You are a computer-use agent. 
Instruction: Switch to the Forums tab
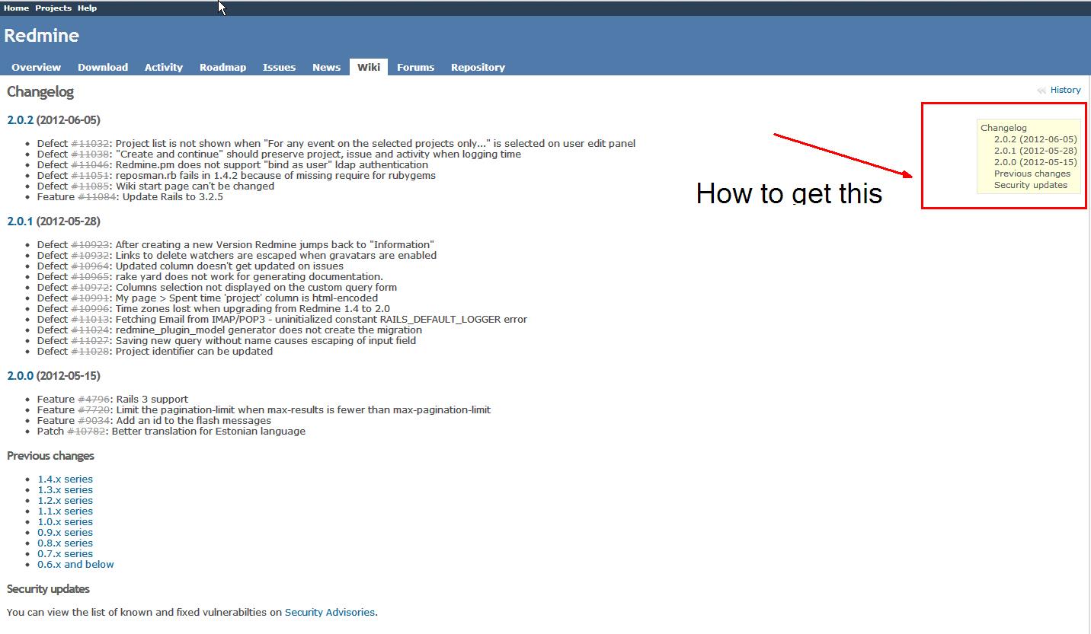click(x=415, y=67)
